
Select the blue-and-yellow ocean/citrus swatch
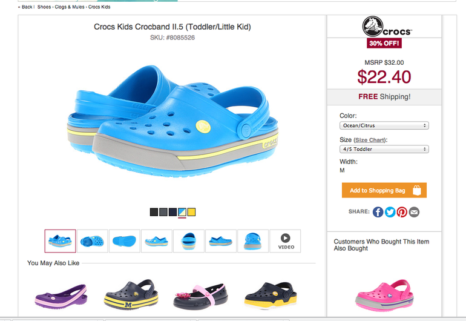(x=182, y=212)
